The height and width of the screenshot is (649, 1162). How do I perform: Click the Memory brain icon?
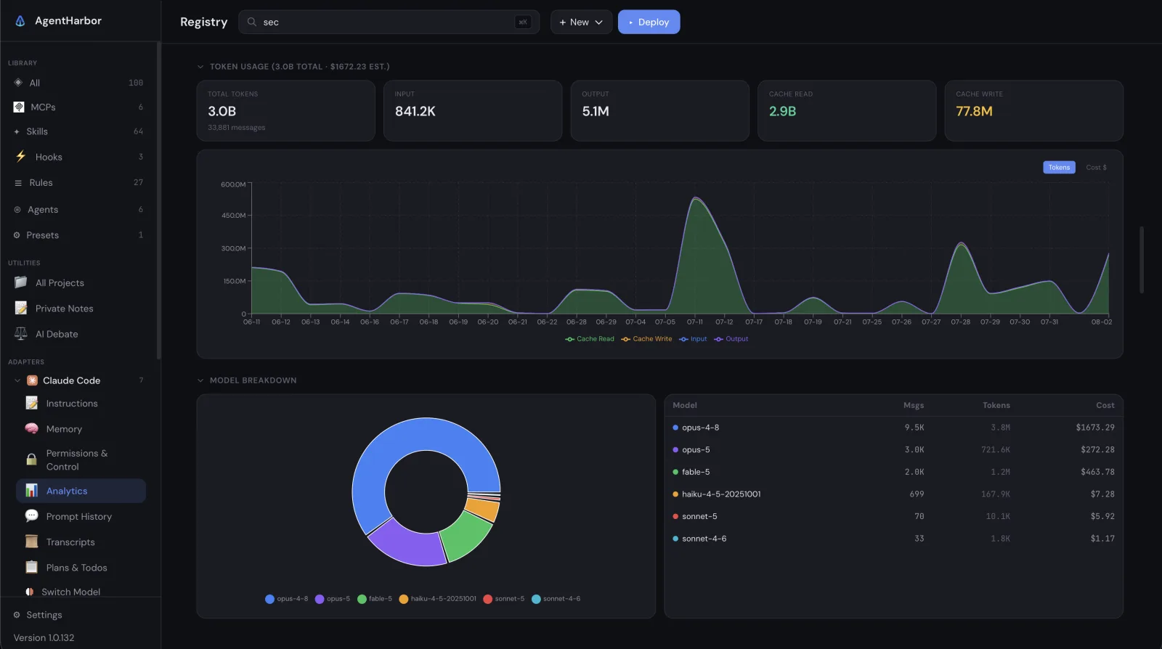[32, 429]
